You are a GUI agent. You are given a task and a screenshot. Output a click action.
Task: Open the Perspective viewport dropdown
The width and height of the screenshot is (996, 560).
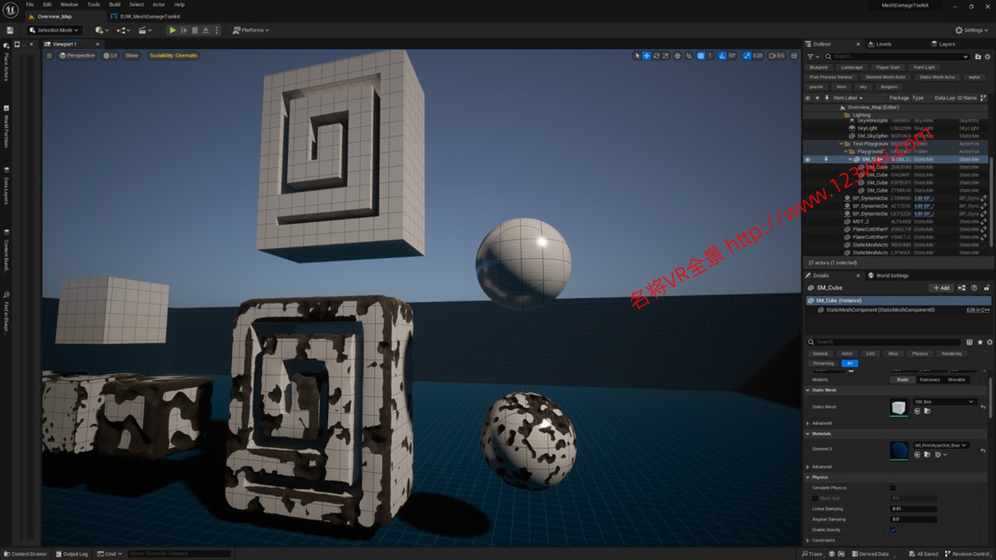[x=77, y=55]
